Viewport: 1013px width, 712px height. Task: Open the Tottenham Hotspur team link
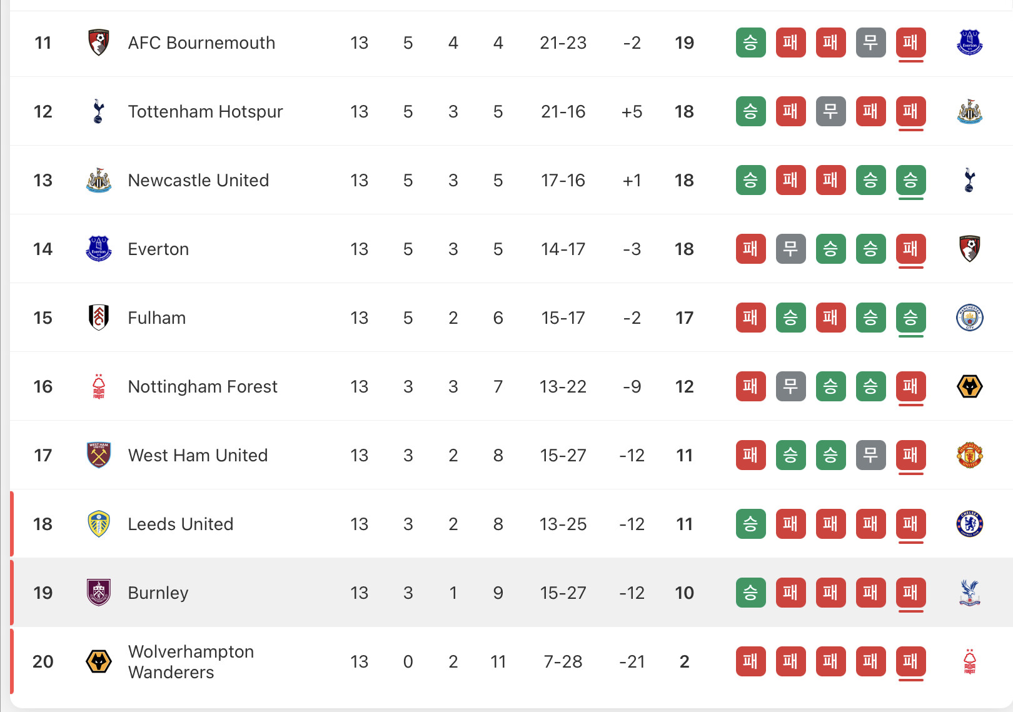tap(205, 111)
